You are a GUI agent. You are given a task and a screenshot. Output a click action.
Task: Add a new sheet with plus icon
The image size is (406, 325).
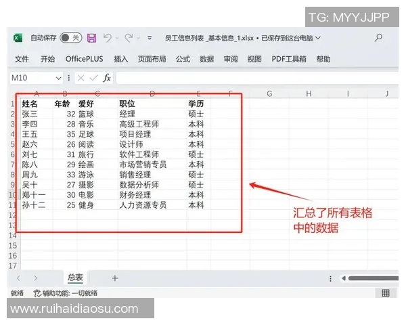pyautogui.click(x=115, y=278)
